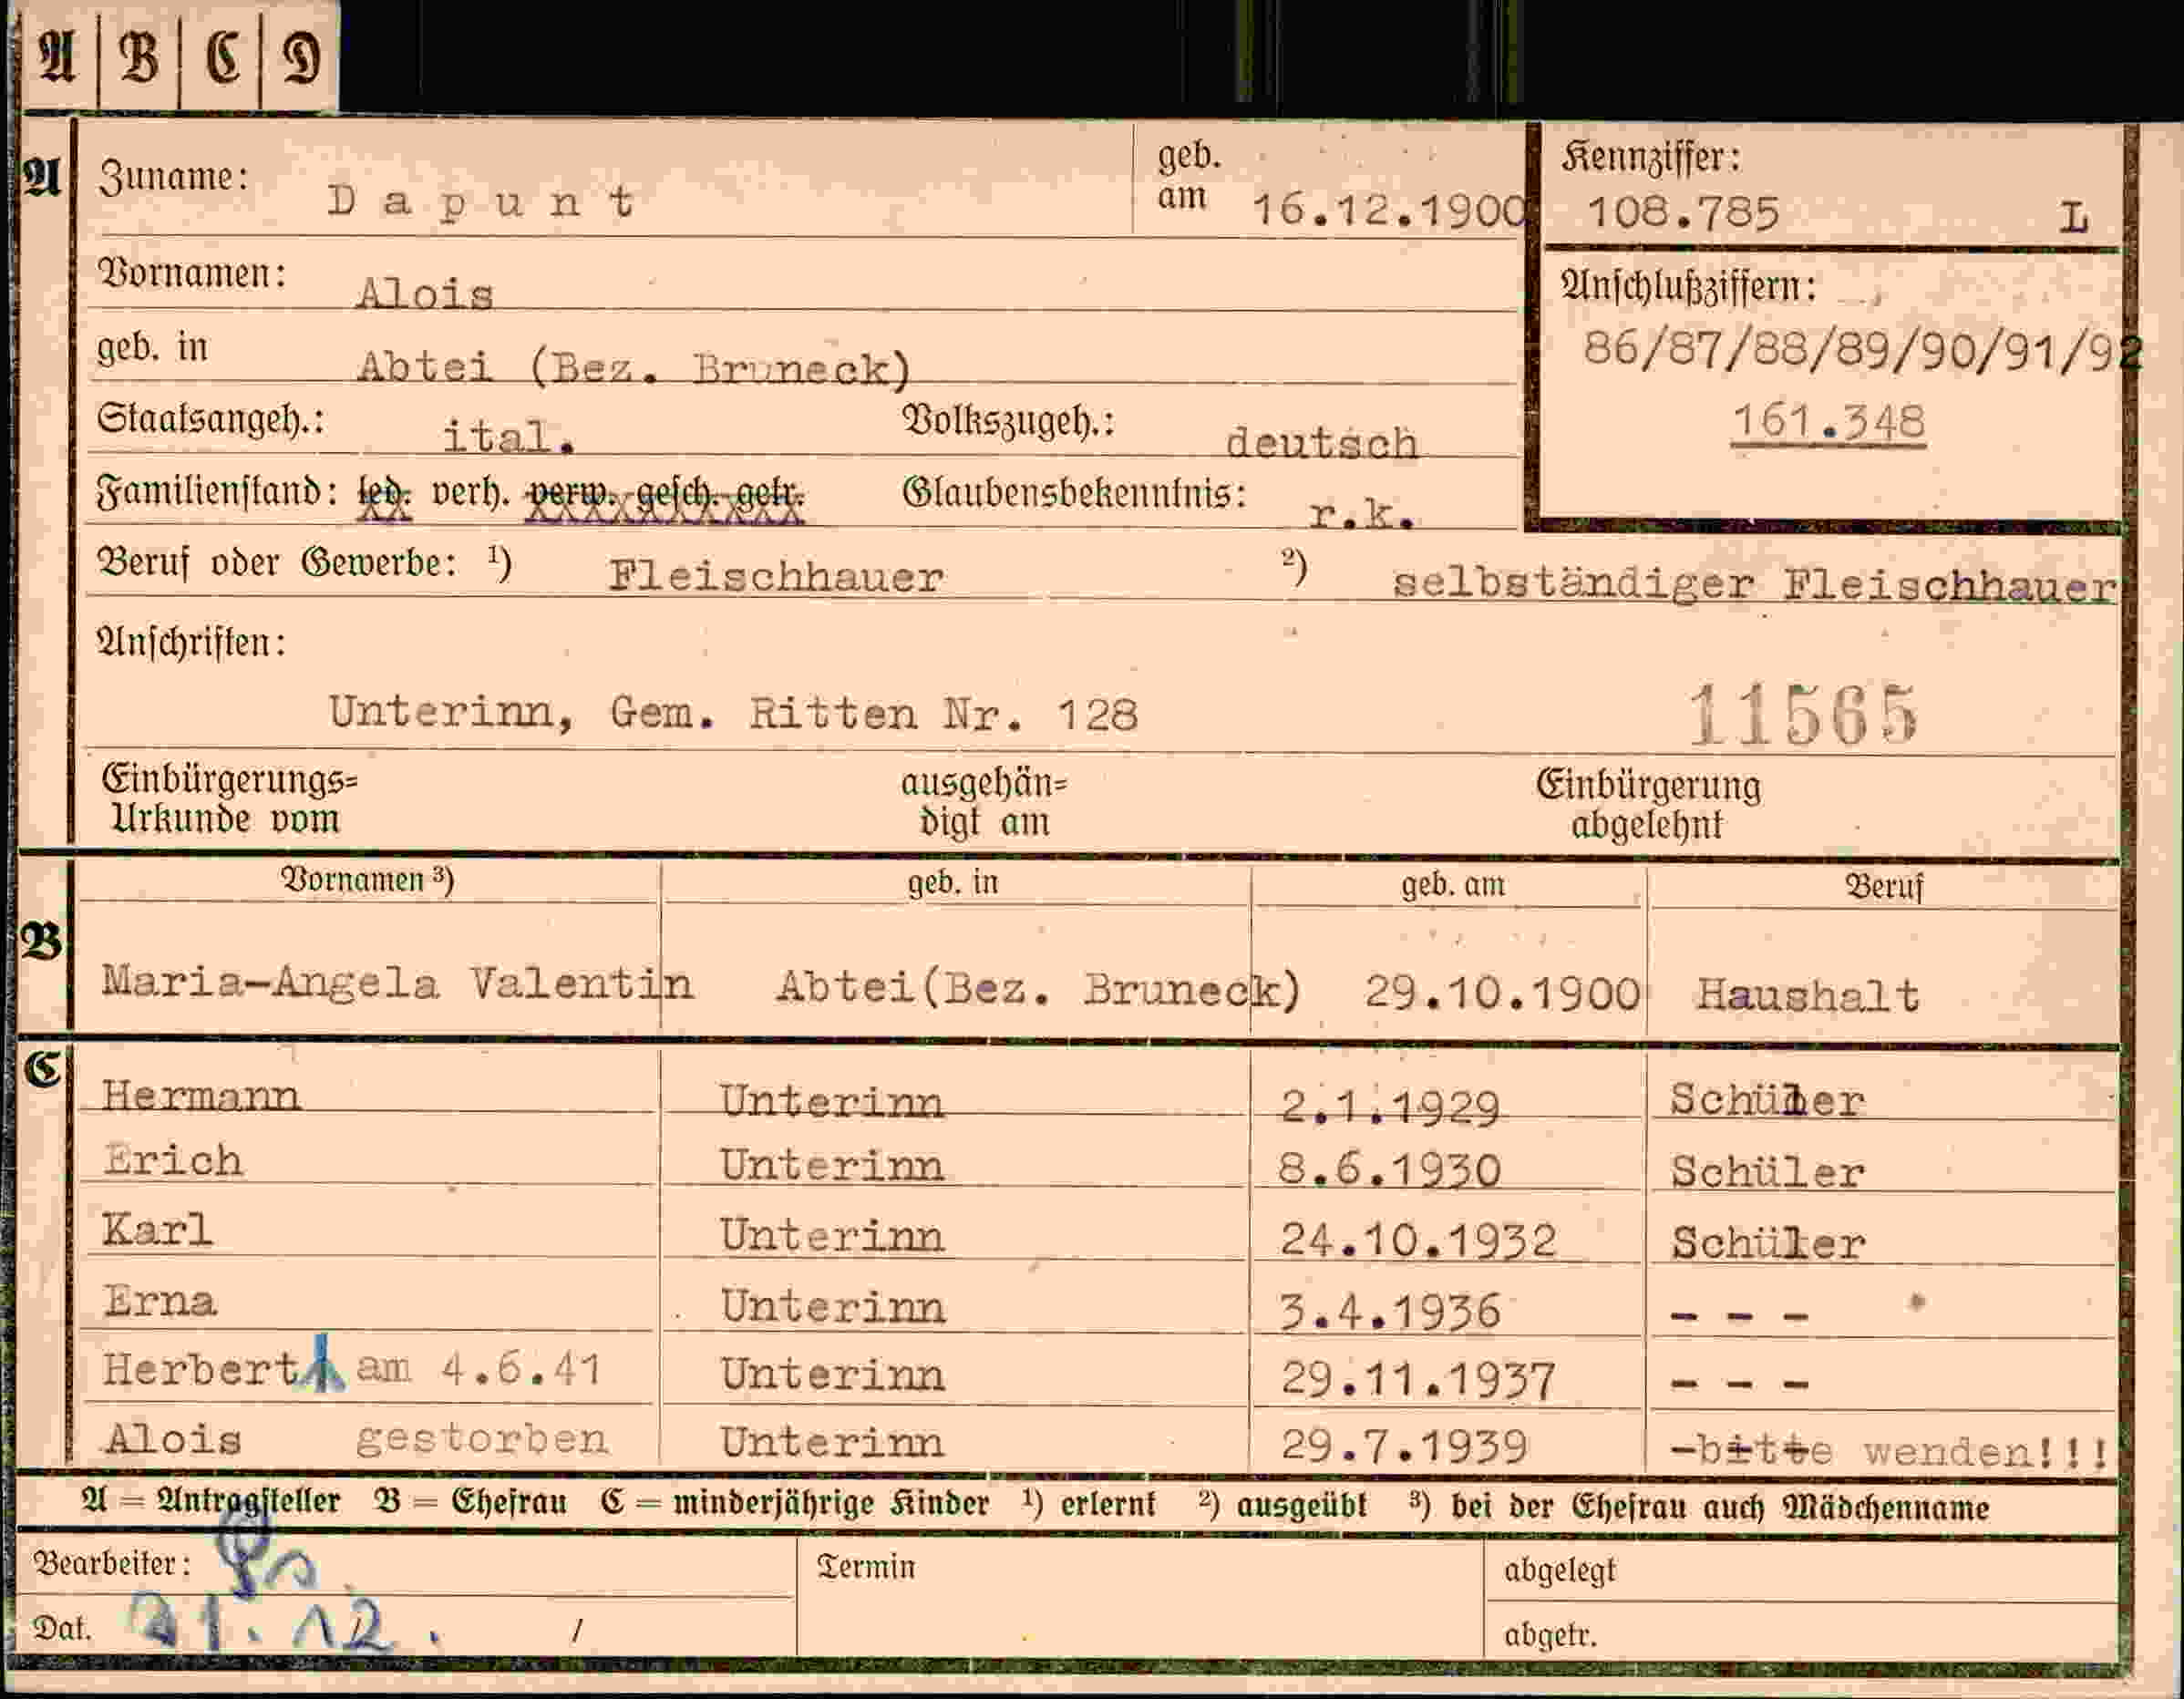Viewport: 2184px width, 1699px height.
Task: Click the child name 'Karl'
Action: pyautogui.click(x=157, y=1230)
